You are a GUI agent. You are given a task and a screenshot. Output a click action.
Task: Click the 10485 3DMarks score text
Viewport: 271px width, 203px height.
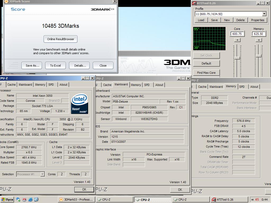(x=61, y=26)
